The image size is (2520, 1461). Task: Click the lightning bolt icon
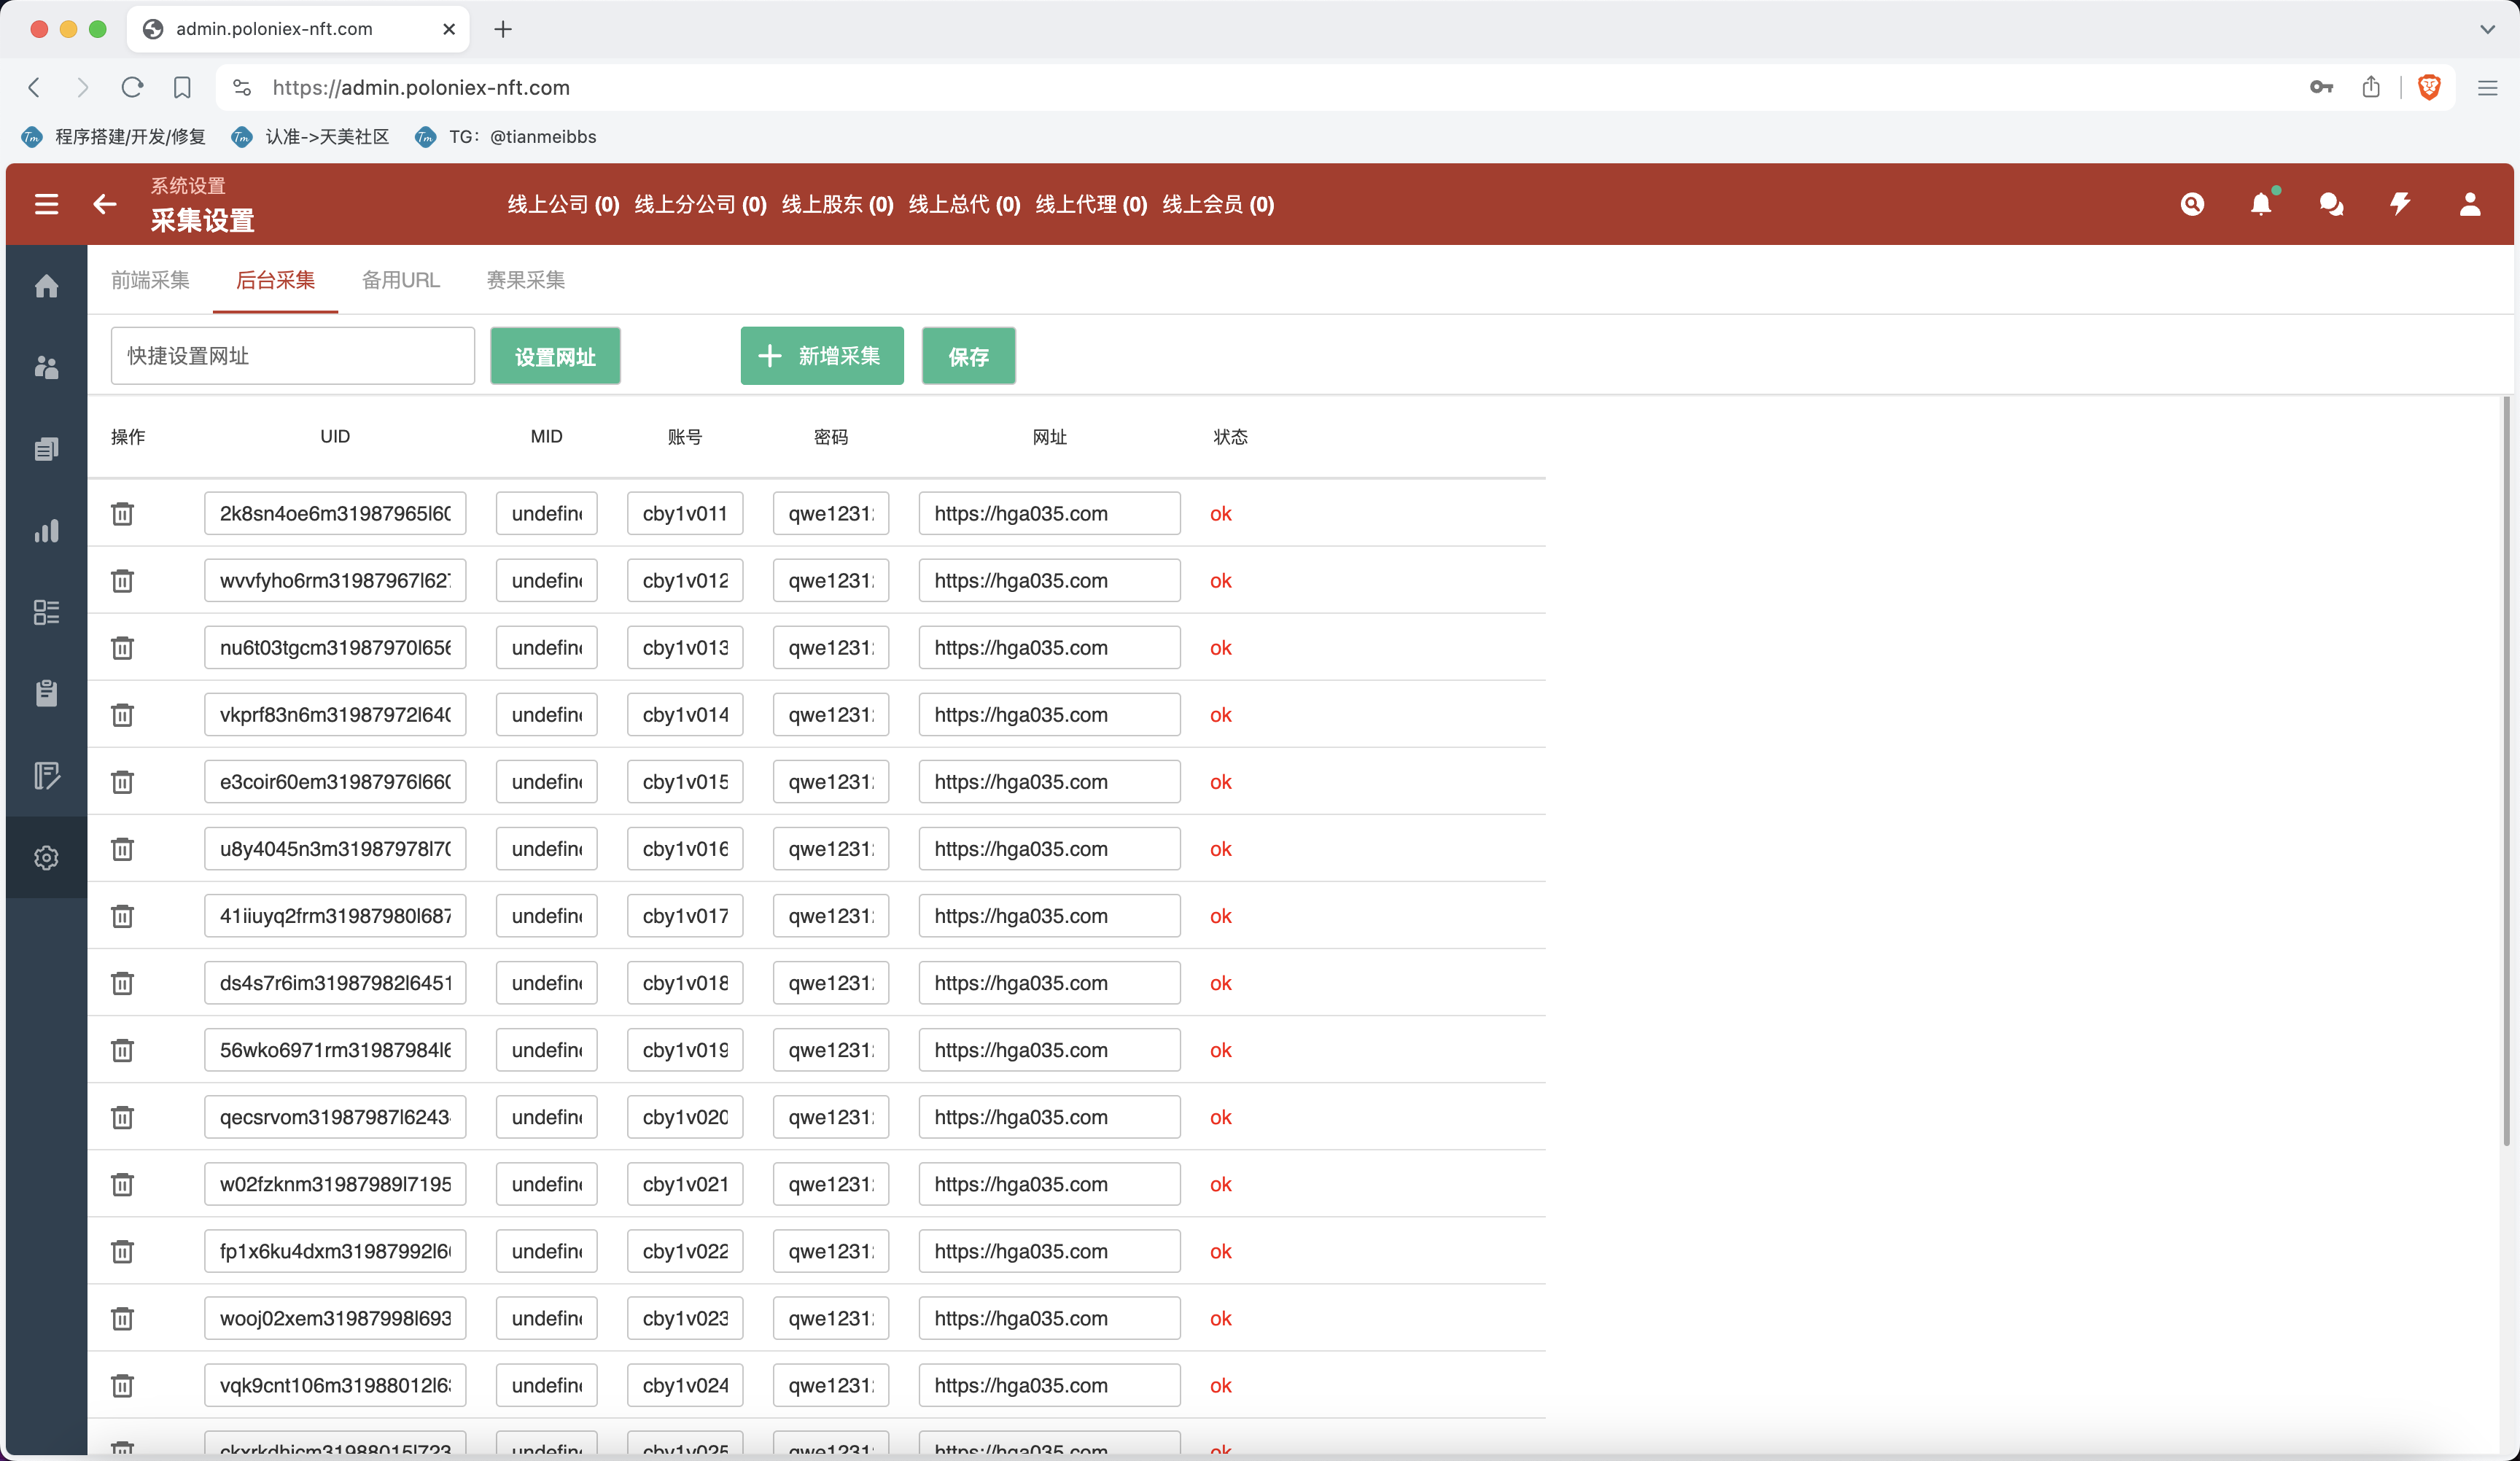(x=2400, y=204)
